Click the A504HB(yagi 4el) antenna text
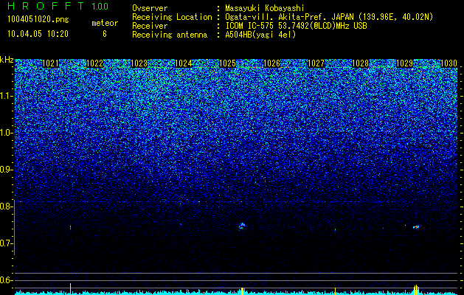The height and width of the screenshot is (295, 464). click(260, 35)
